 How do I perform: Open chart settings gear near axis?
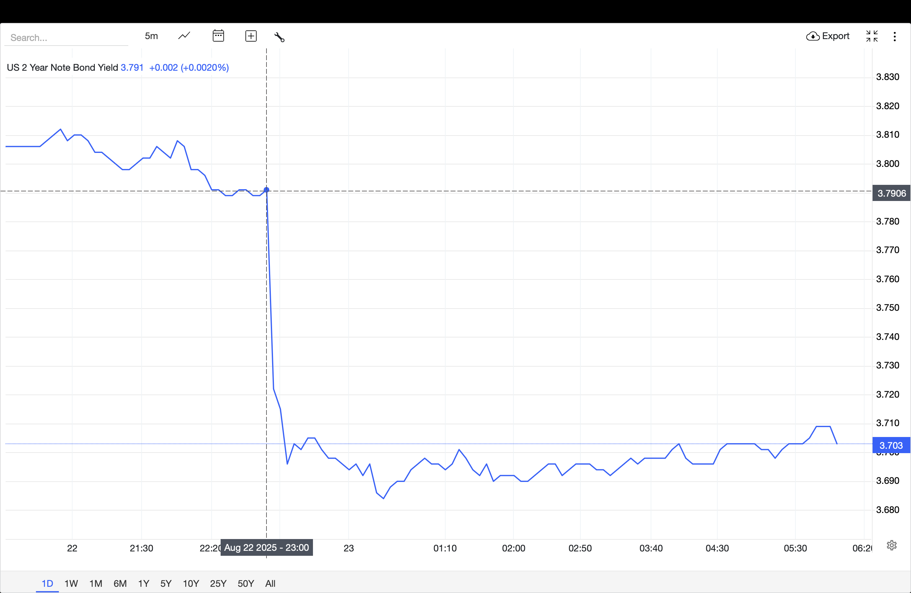[x=891, y=545]
